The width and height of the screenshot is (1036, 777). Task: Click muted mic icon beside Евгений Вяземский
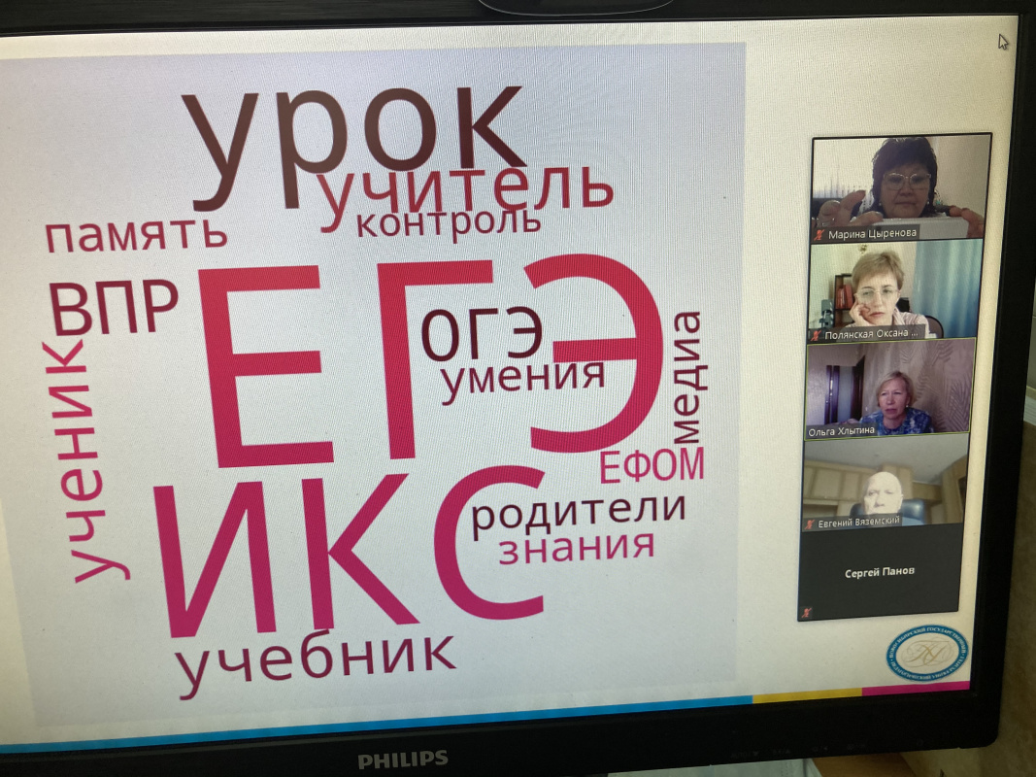(x=809, y=524)
